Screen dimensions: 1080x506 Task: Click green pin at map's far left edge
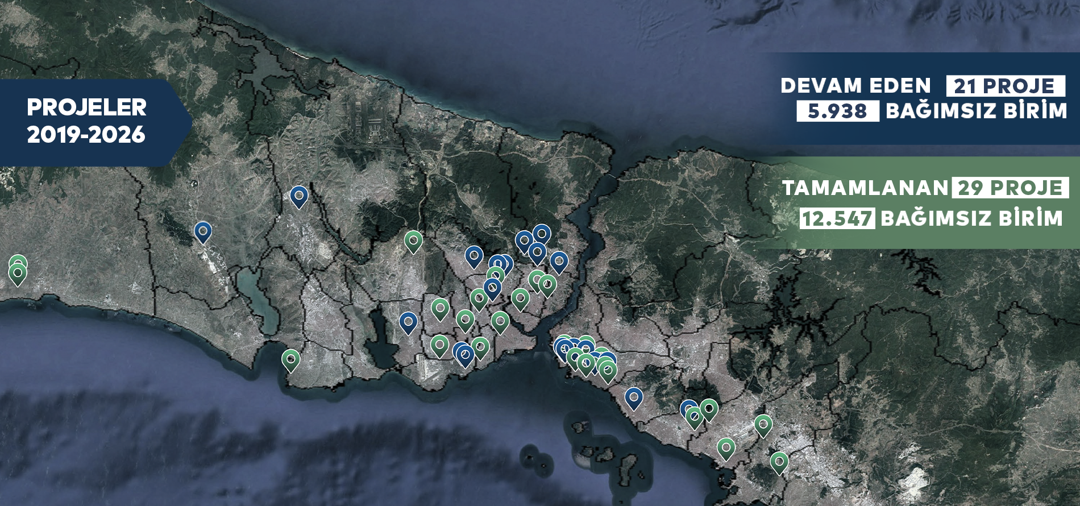[18, 274]
